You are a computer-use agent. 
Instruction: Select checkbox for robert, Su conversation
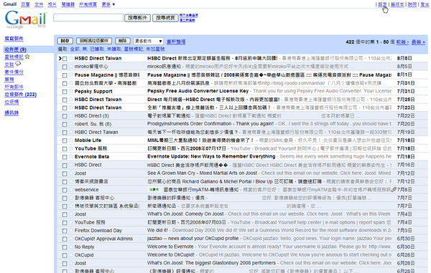tap(65, 125)
